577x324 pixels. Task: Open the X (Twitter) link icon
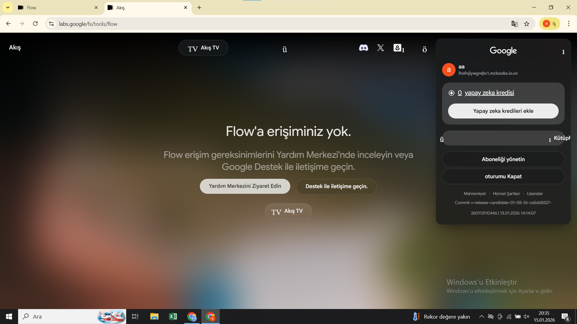click(x=380, y=48)
